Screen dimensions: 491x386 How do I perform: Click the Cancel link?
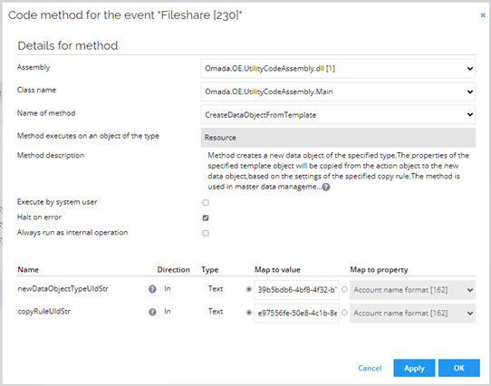tap(370, 368)
